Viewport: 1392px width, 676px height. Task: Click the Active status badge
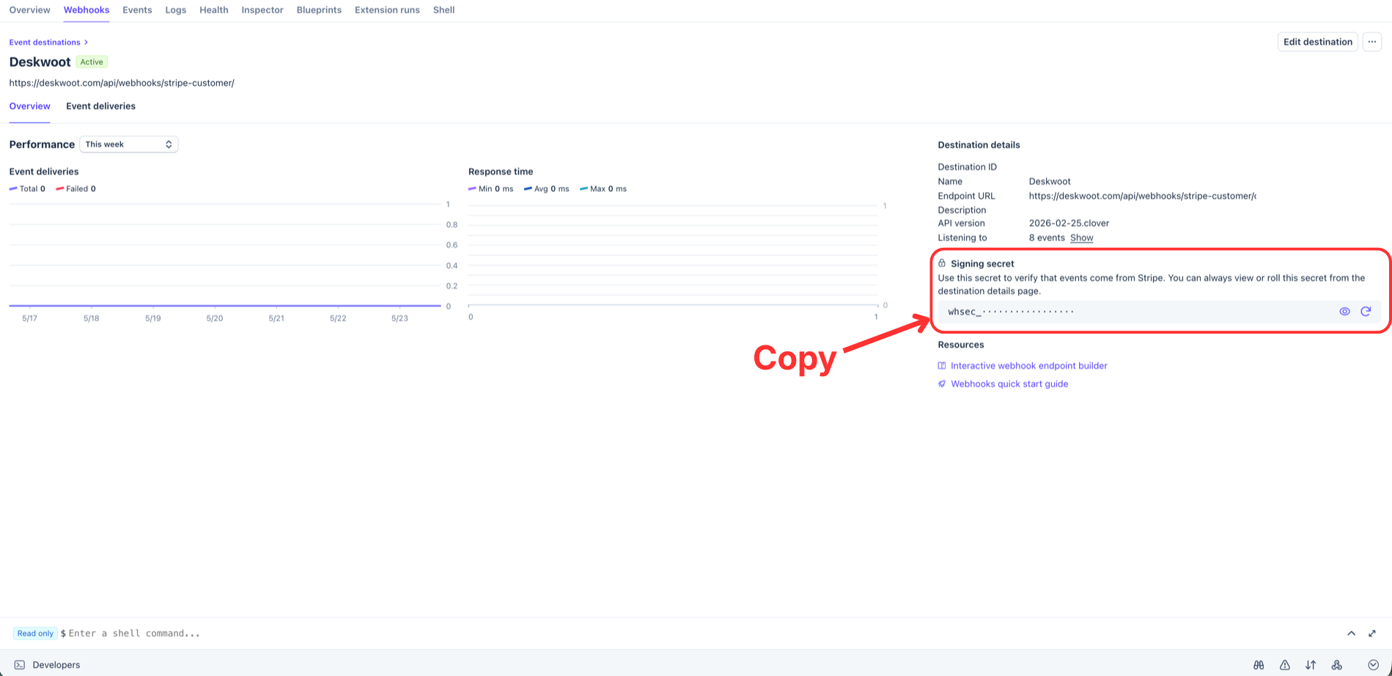click(x=92, y=62)
